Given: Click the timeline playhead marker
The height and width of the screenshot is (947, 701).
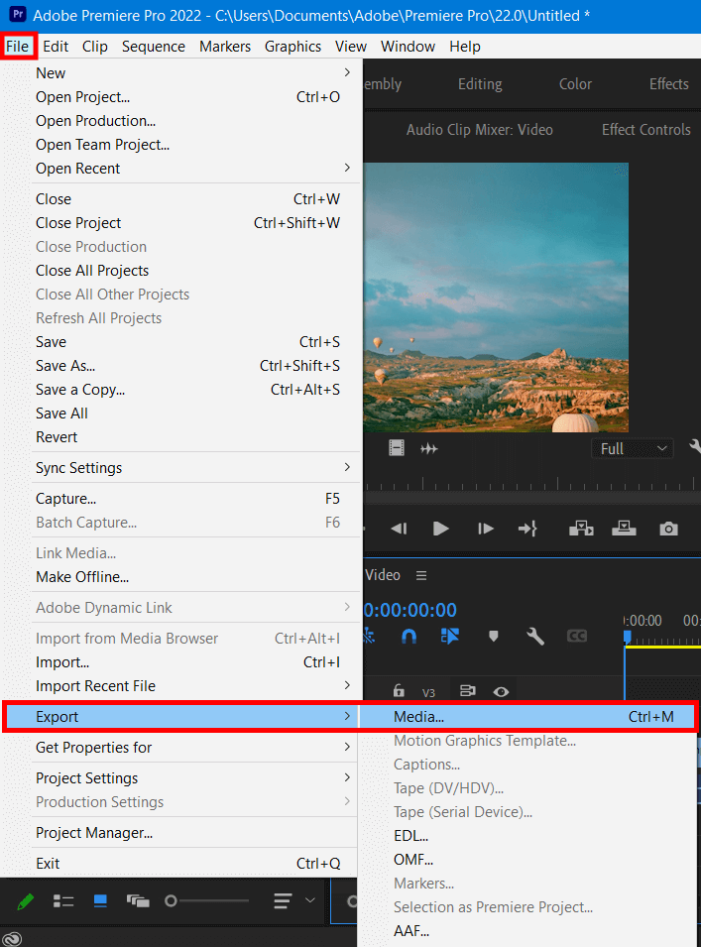Looking at the screenshot, I should pos(628,637).
